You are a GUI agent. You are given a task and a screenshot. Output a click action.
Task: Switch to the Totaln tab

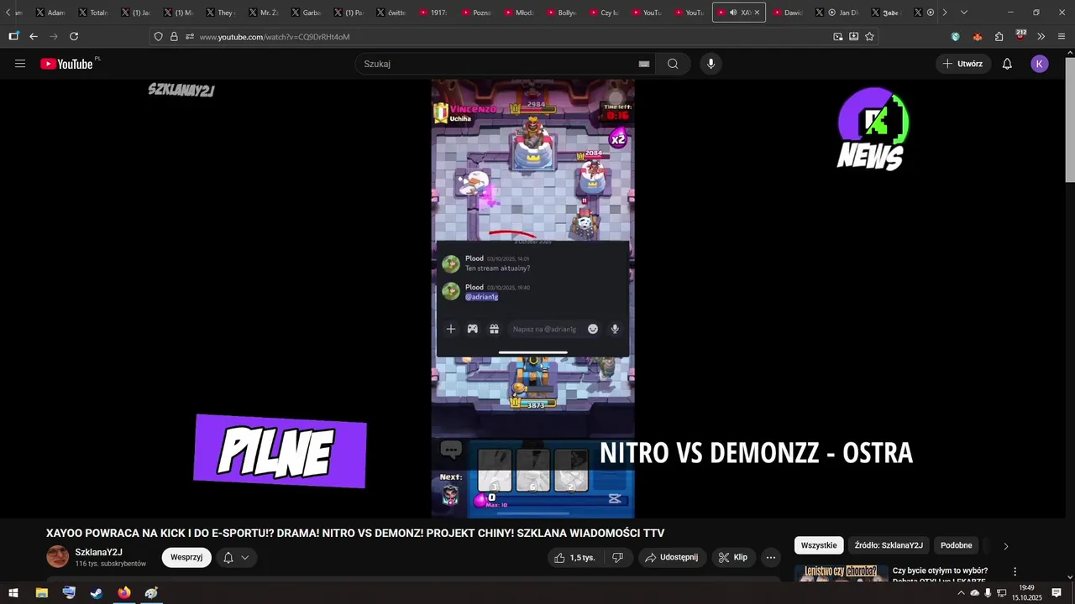(x=92, y=13)
